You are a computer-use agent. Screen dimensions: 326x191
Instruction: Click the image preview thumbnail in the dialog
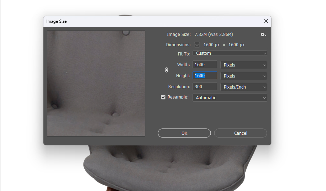click(x=96, y=83)
